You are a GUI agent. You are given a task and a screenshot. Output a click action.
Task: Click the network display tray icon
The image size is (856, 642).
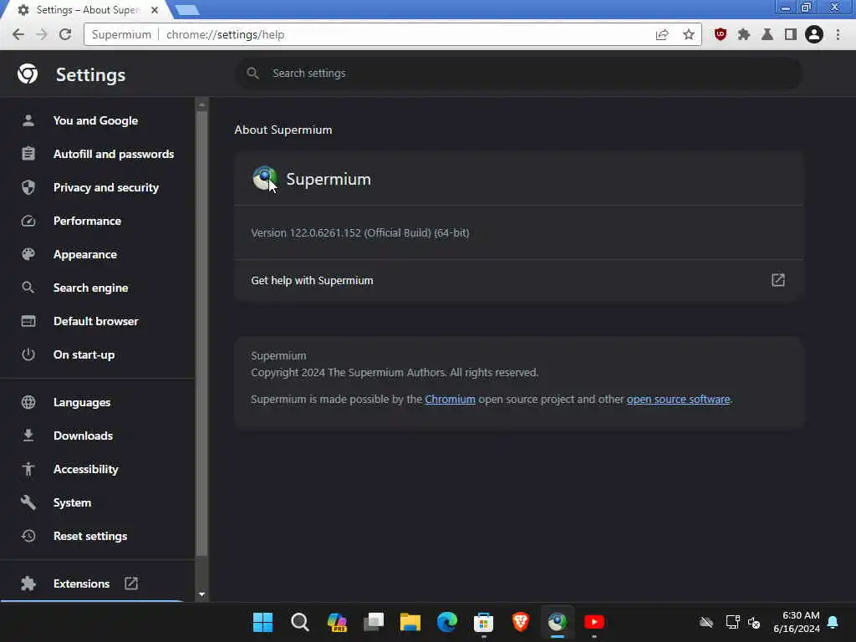tap(732, 622)
